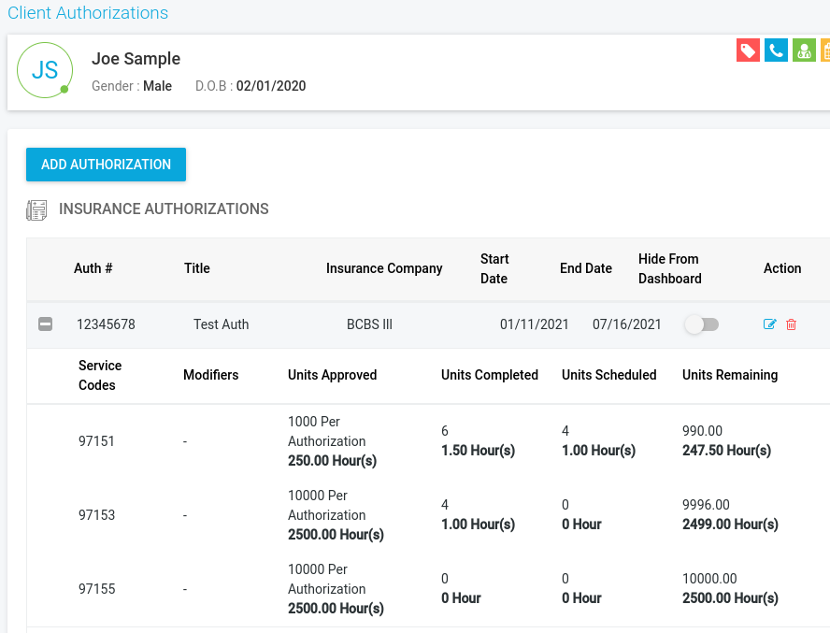Click the Test Auth title cell
830x633 pixels.
pos(221,324)
